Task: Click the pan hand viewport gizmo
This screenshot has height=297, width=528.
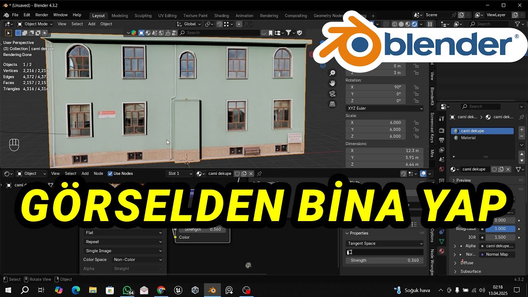Action: [x=332, y=83]
